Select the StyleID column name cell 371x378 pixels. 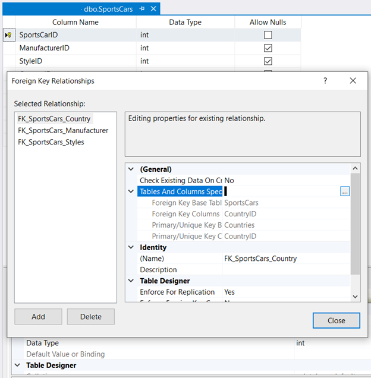coord(76,61)
